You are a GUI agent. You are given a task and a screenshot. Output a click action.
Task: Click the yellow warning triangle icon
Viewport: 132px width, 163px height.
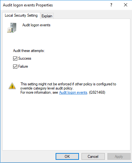click(x=12, y=86)
